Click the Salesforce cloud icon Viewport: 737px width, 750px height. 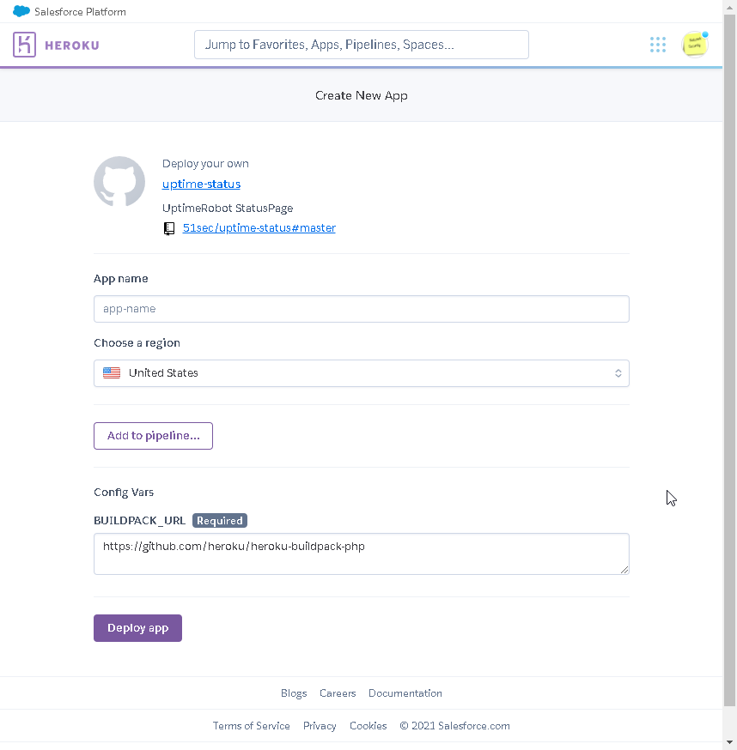pos(21,11)
